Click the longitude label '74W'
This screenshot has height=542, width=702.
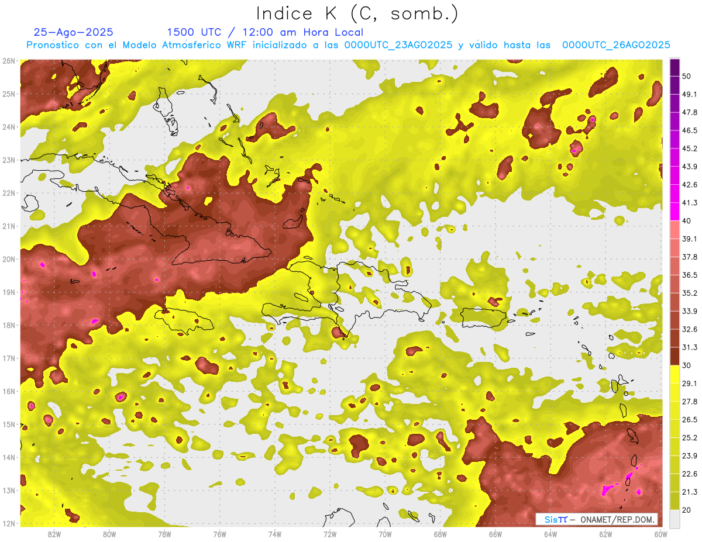click(275, 534)
